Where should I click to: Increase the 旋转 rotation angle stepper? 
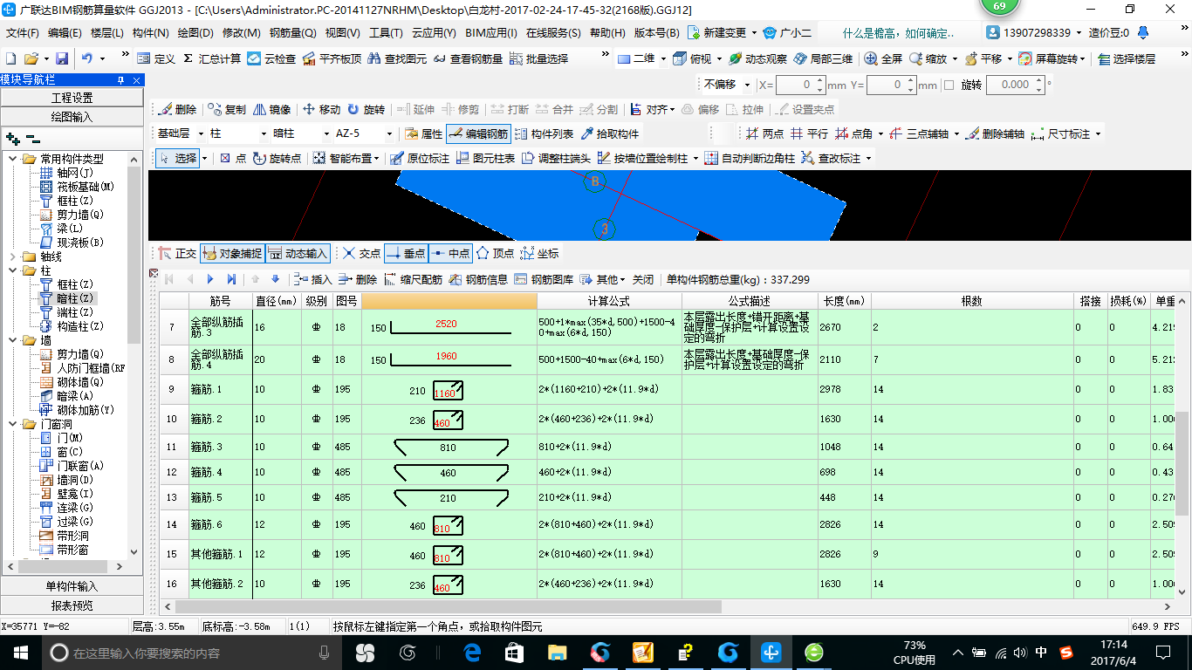tap(1038, 80)
